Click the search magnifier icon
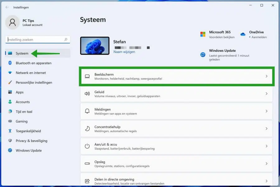Image resolution: width=280 pixels, height=187 pixels. [x=66, y=39]
